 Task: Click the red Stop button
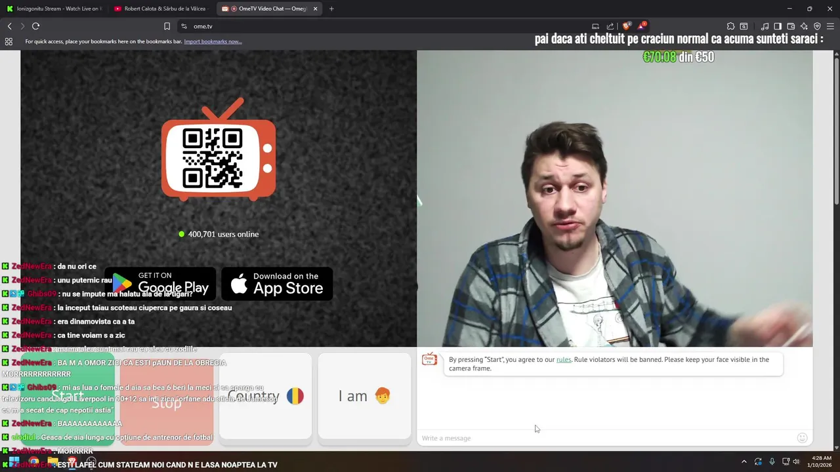click(x=167, y=399)
